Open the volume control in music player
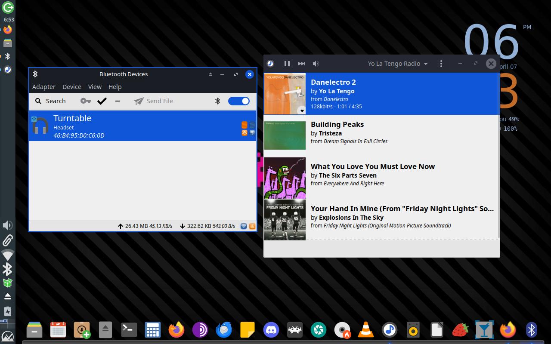This screenshot has width=551, height=344. (x=316, y=64)
